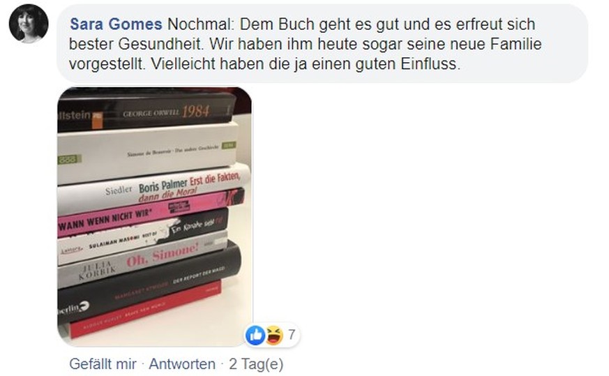
Task: Like the comment with Gefällt mir
Action: pos(103,364)
